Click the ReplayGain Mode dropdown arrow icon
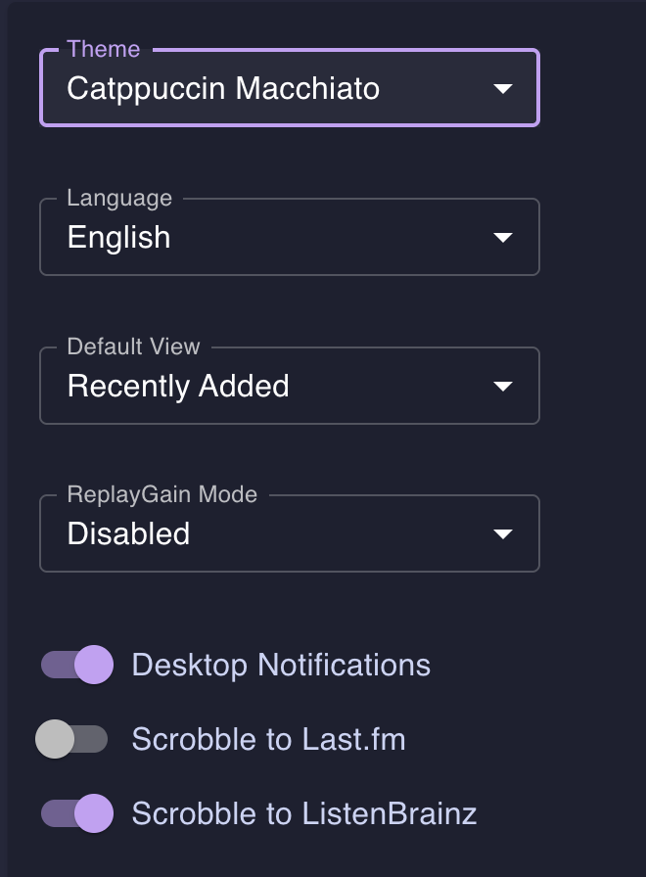Viewport: 646px width, 877px height. tap(503, 534)
